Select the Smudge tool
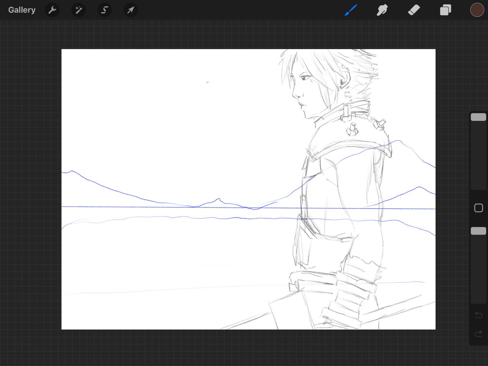 382,10
